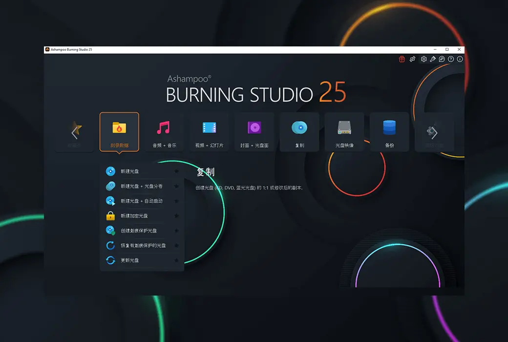
Task: Open the paintbrush skin/theme icon
Action: 432,59
